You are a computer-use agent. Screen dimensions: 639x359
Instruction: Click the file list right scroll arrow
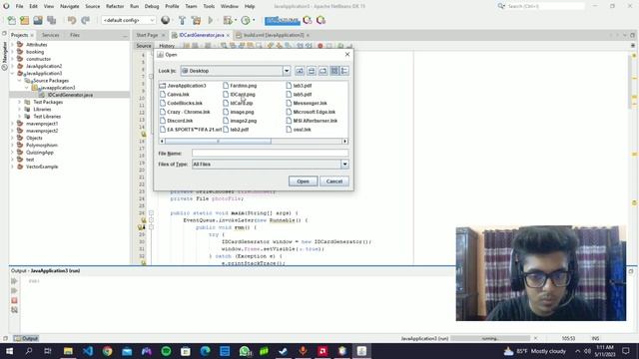345,142
